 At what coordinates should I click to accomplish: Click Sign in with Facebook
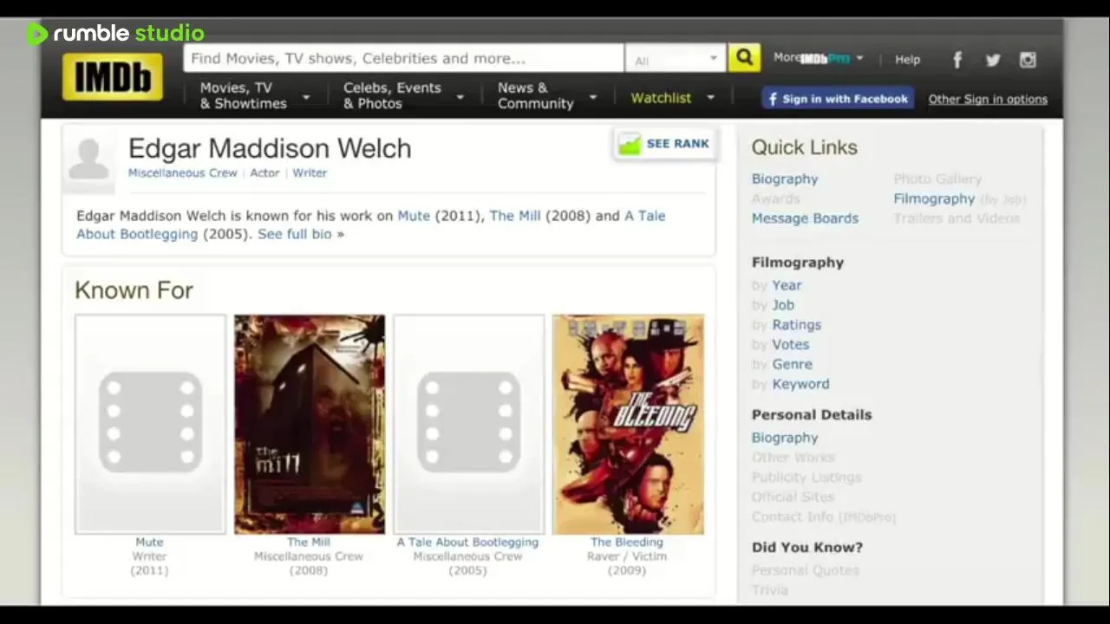coord(838,99)
